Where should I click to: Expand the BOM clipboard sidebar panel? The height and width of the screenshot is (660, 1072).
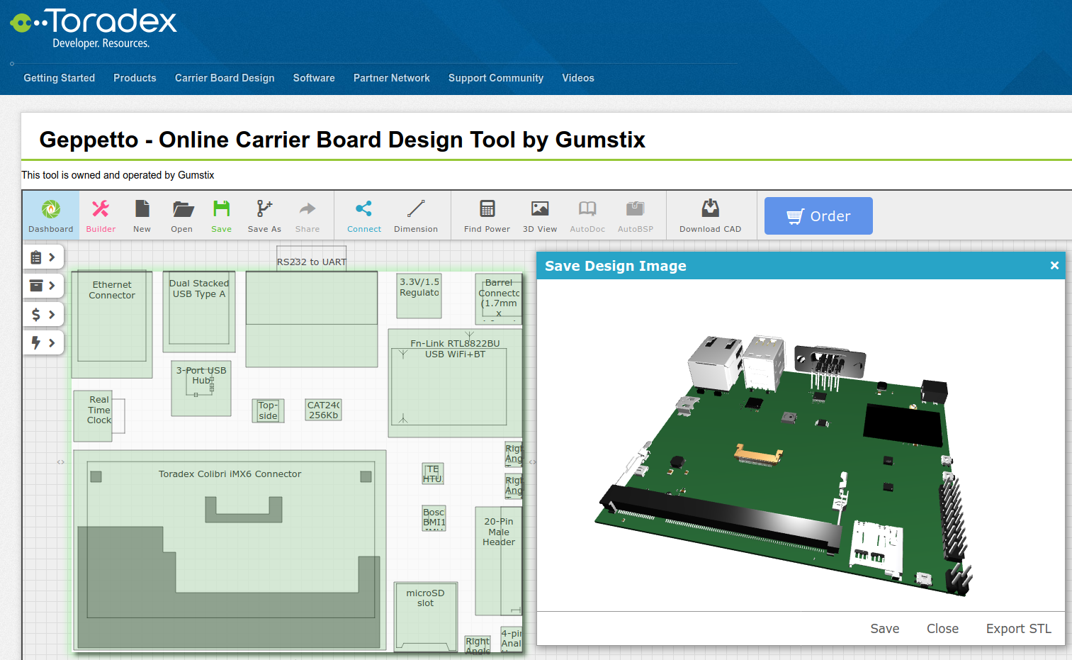43,257
